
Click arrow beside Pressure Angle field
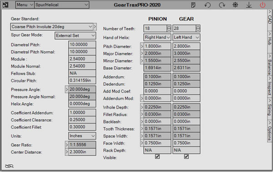coord(67,89)
